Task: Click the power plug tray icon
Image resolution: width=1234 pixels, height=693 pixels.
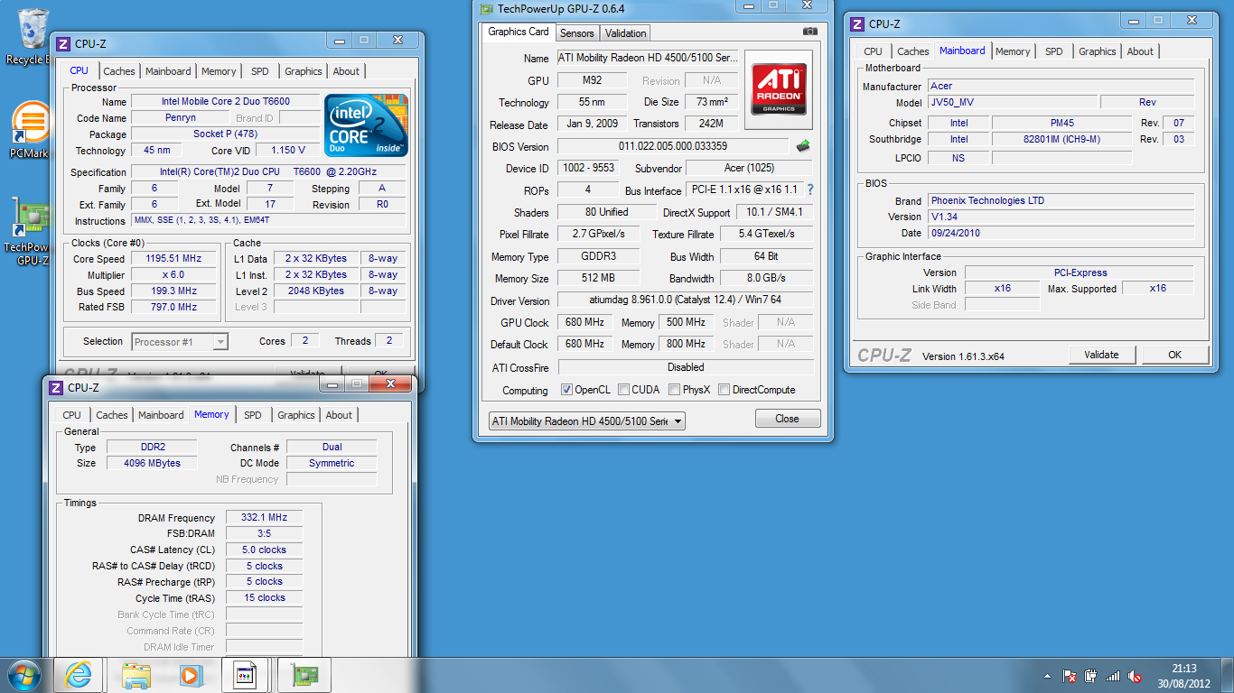Action: click(x=1090, y=676)
